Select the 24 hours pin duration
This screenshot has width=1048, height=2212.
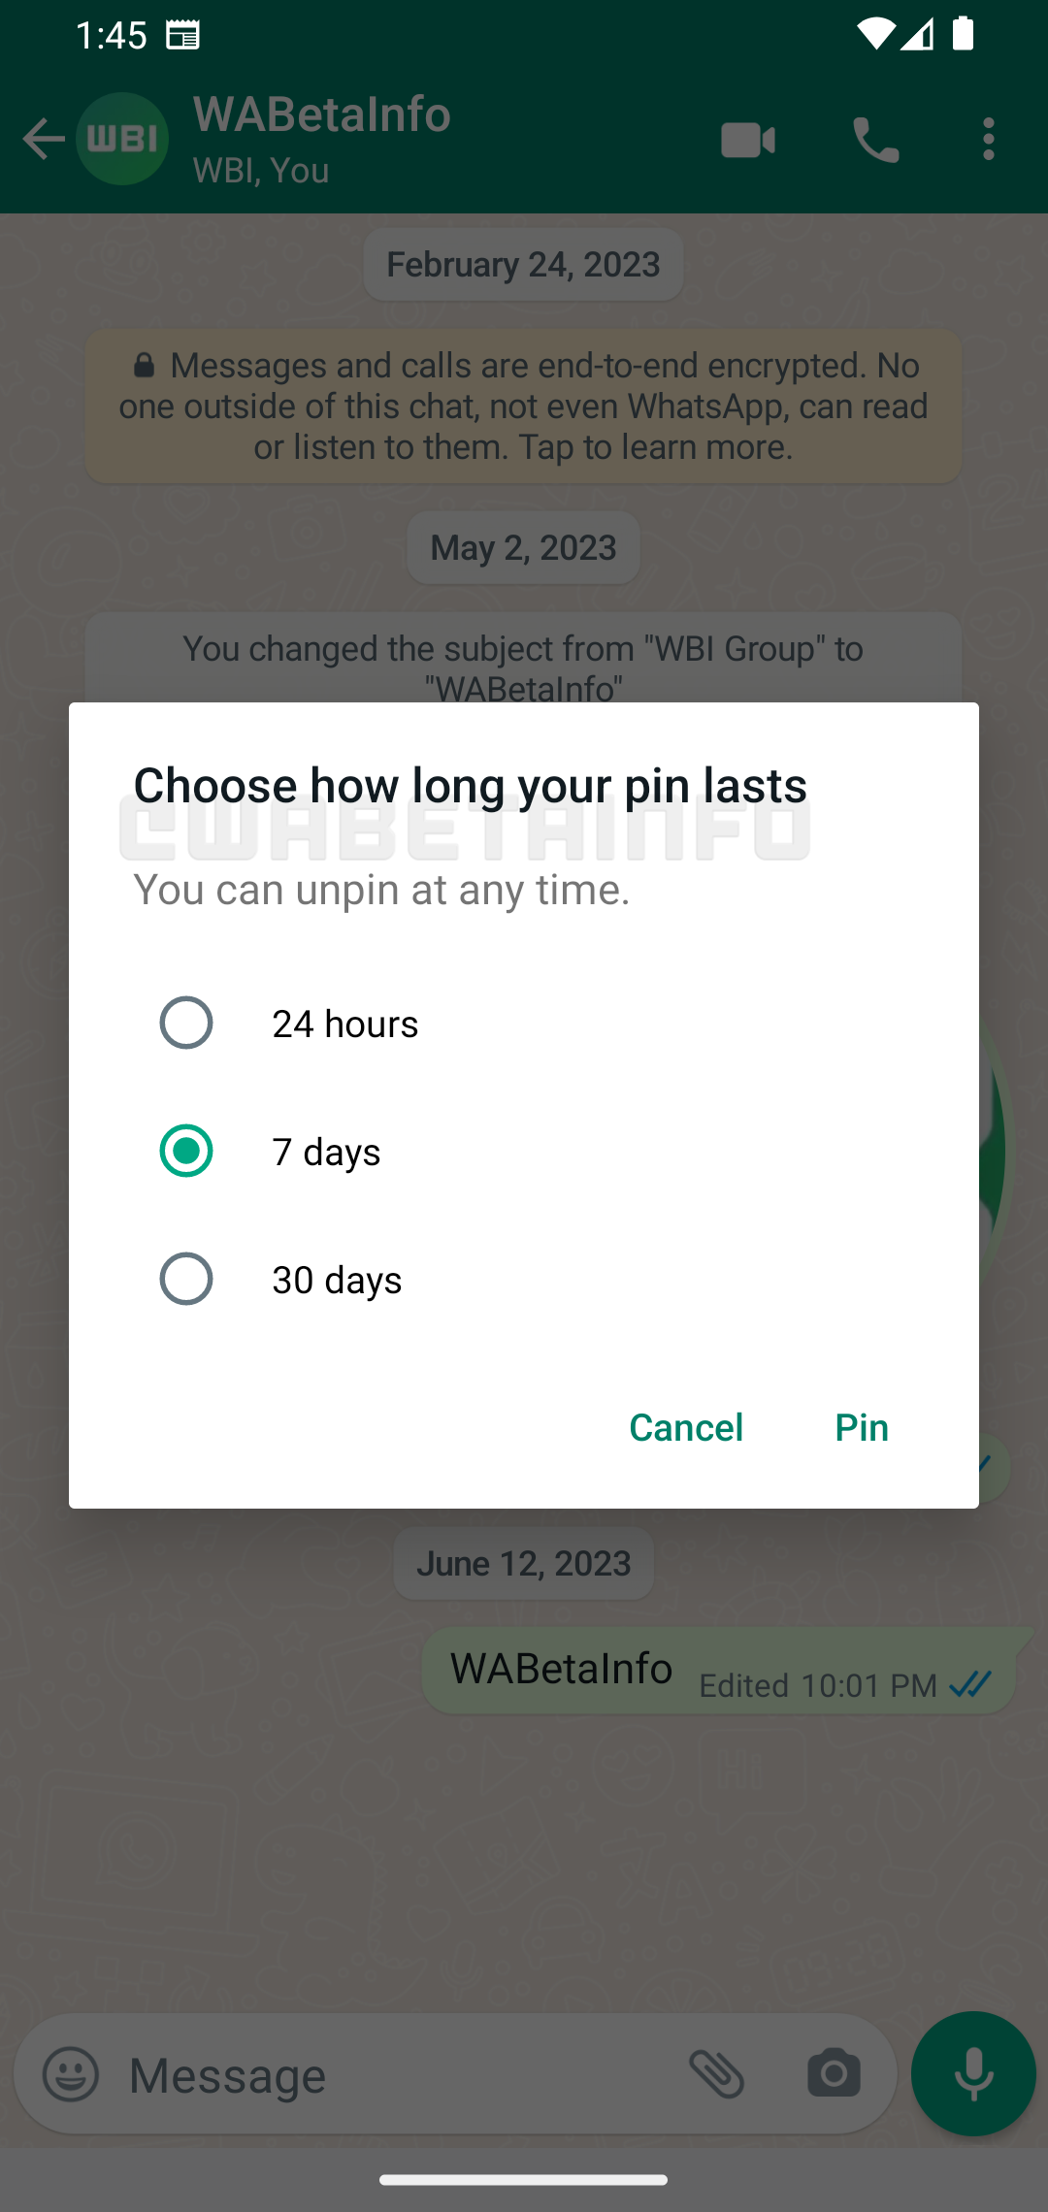pyautogui.click(x=186, y=1023)
